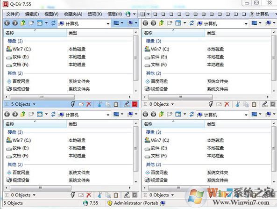Click 名称 column header in top-right pane
Screen dimensions: 277x209
(173, 33)
